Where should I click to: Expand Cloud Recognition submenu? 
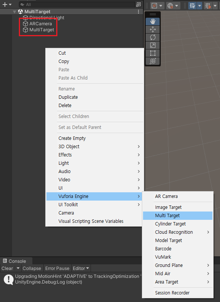[x=178, y=232]
